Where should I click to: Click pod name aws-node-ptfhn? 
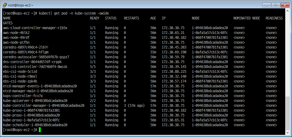tap(16, 42)
